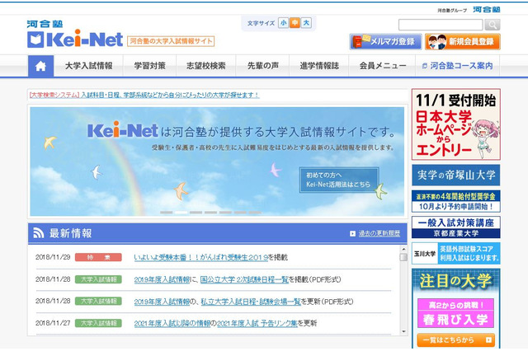The image size is (528, 351).
Task: Open the 春飛び入学 banner
Action: [x=456, y=312]
